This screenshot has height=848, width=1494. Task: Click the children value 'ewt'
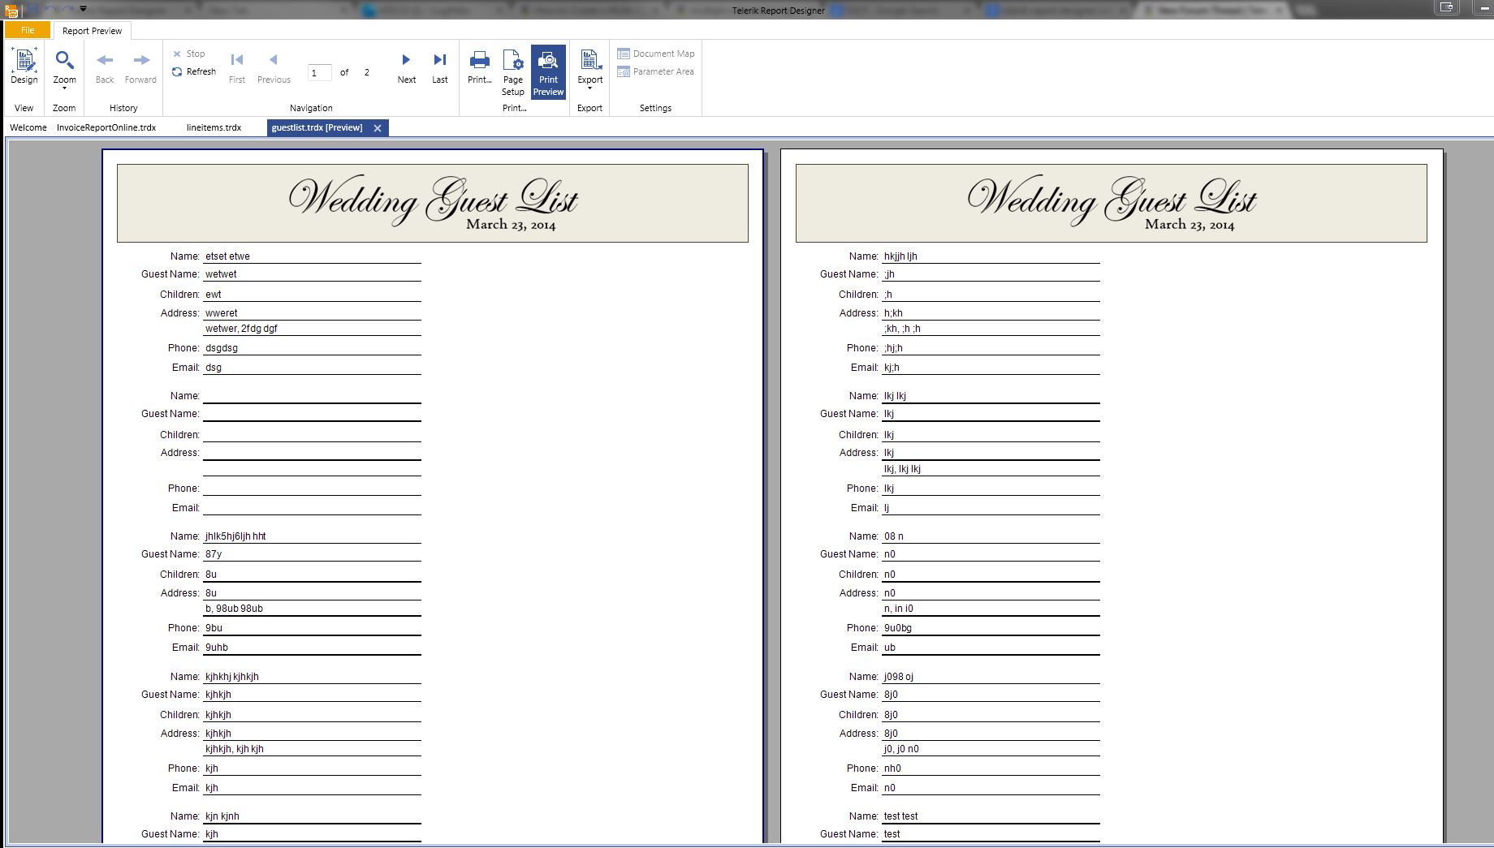(214, 295)
